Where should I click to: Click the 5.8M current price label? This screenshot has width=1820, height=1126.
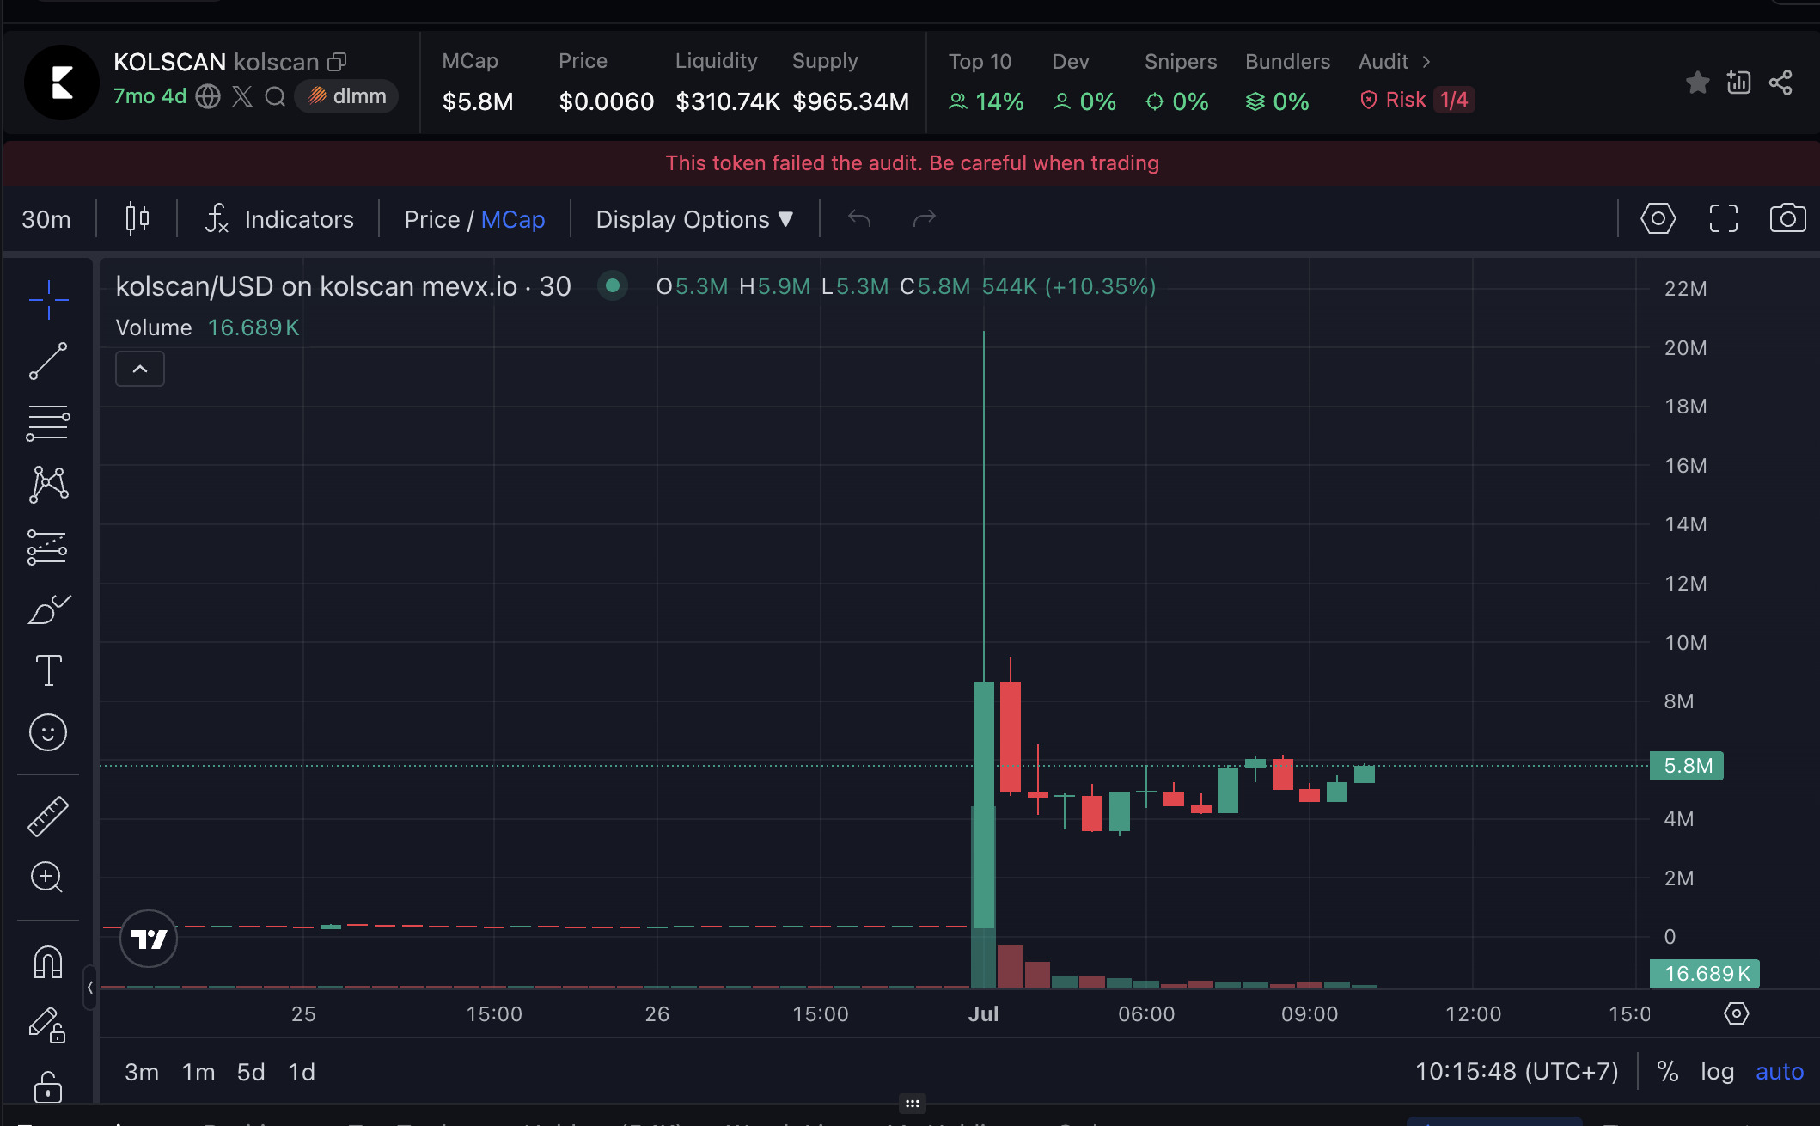(1687, 765)
